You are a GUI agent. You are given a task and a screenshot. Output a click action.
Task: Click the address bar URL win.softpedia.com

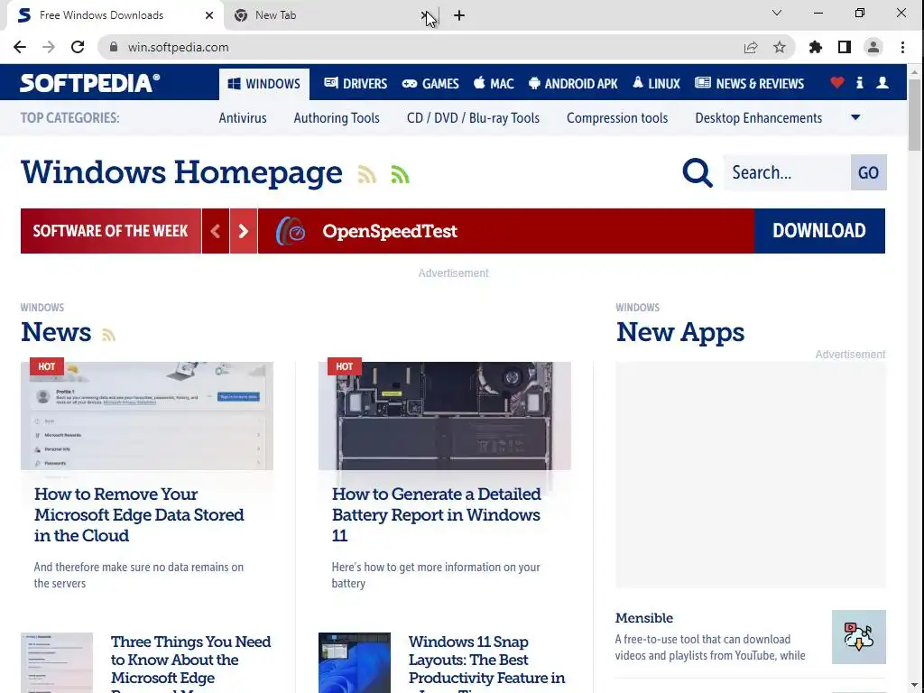pyautogui.click(x=178, y=47)
